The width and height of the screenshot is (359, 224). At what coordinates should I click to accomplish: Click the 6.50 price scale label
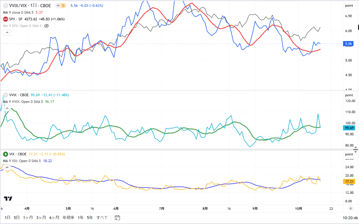349,16
